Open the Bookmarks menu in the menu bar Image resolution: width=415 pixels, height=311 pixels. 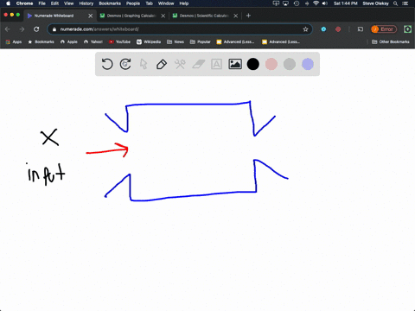(x=110, y=3)
